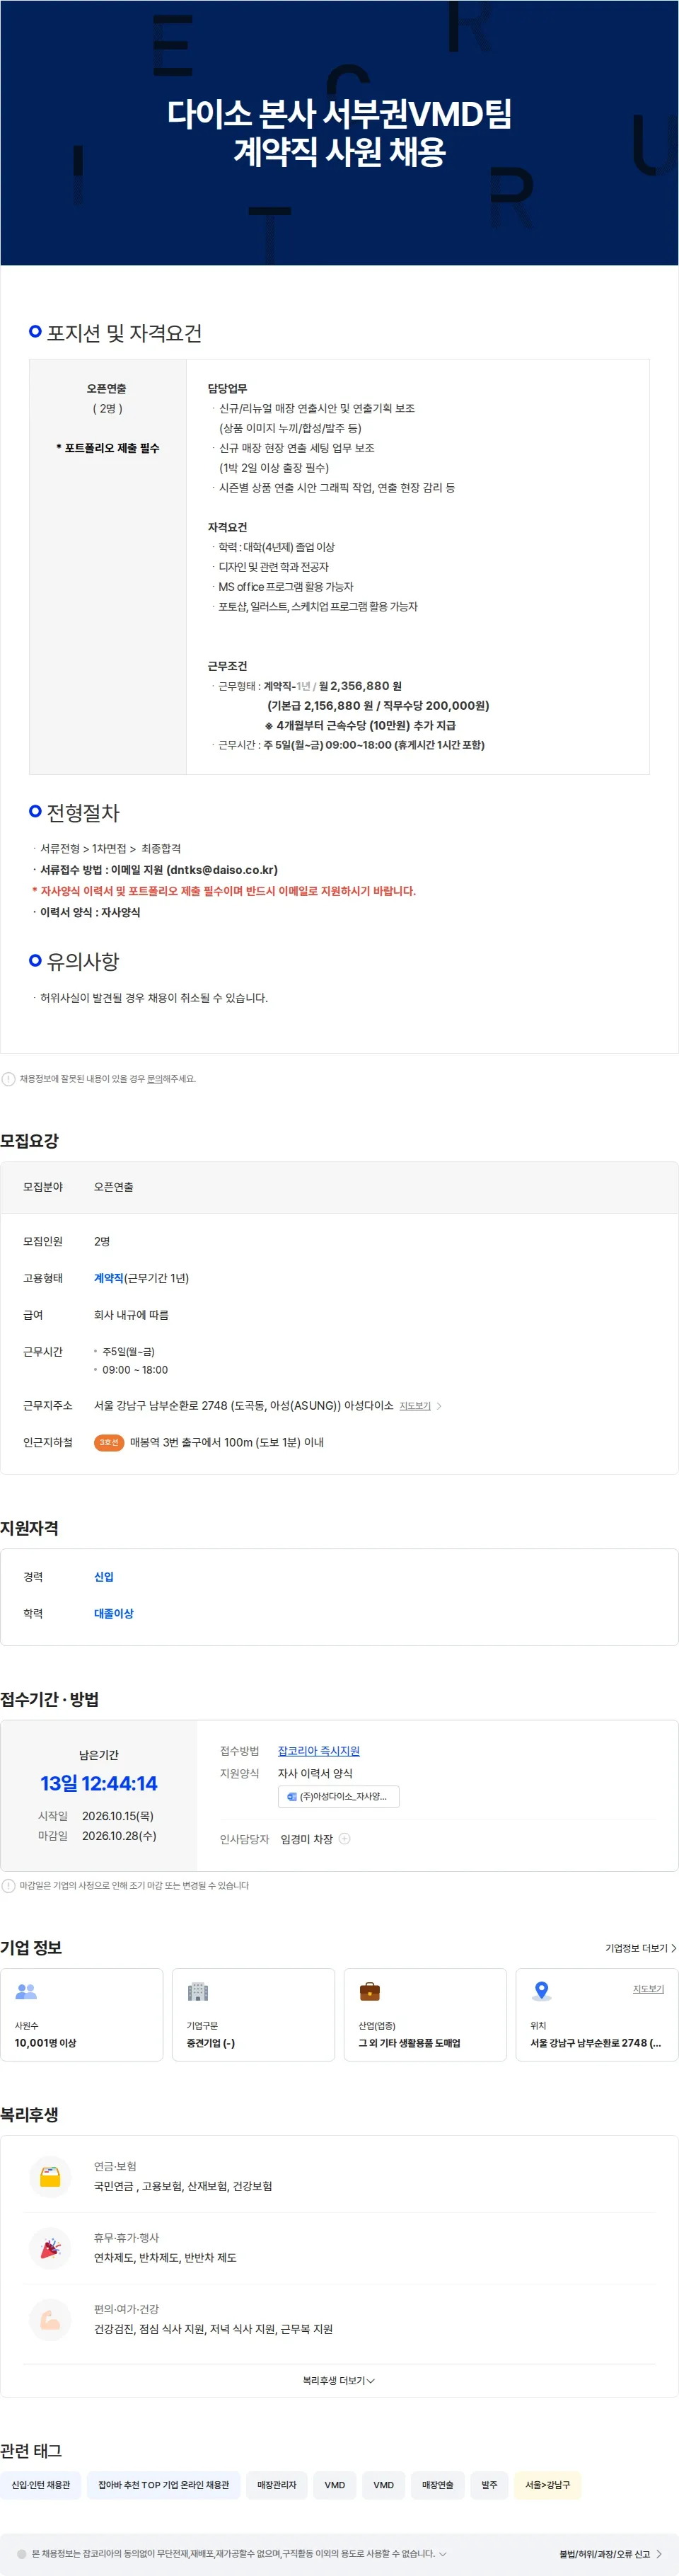Viewport: 679px width, 2576px height.
Task: Click the 그 외 기타 생활용품 도매업 card
Action: pyautogui.click(x=425, y=2014)
